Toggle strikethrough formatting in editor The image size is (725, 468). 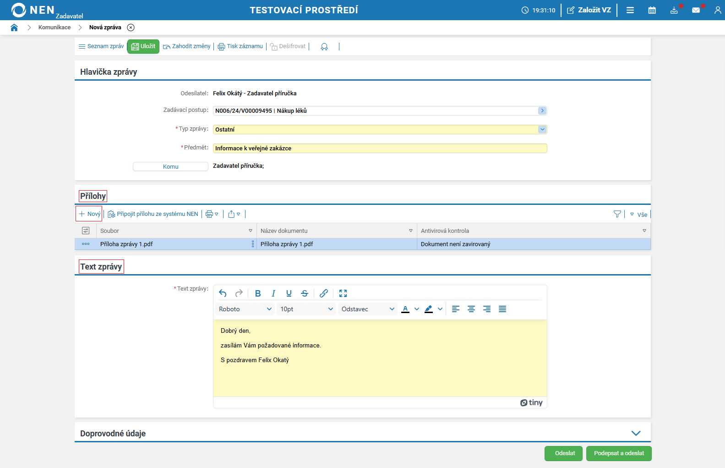305,293
